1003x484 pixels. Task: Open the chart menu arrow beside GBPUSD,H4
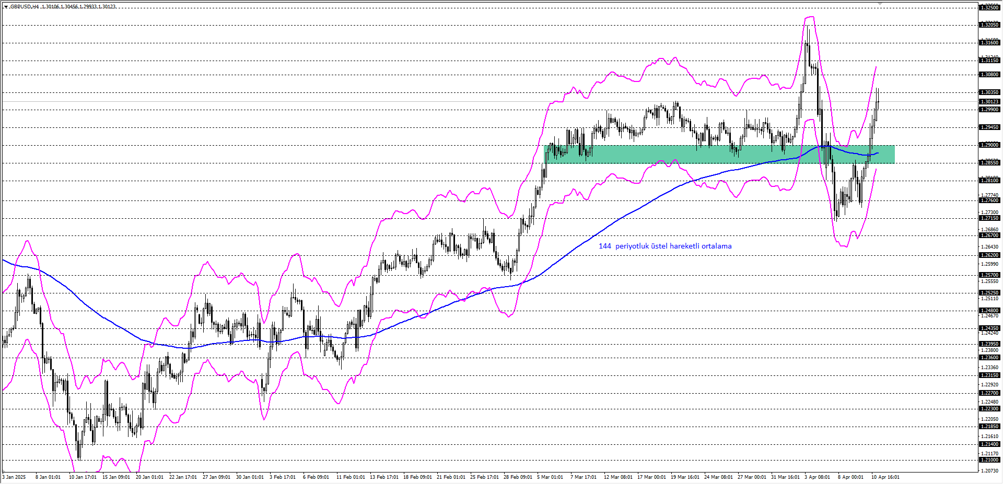coord(5,7)
